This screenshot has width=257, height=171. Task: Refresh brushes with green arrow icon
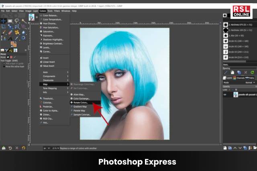click(252, 72)
